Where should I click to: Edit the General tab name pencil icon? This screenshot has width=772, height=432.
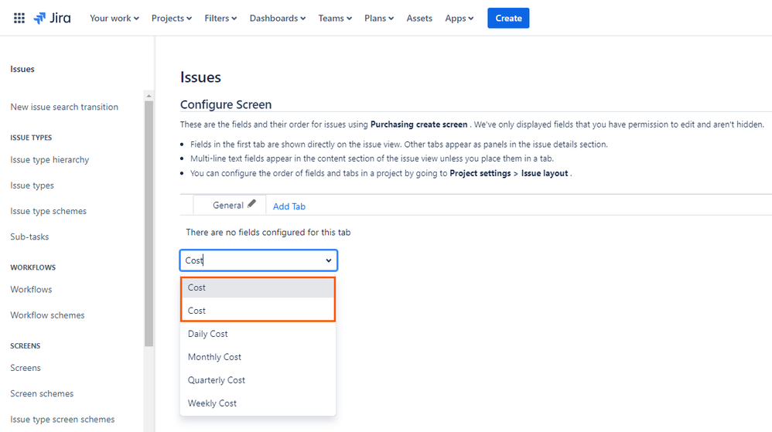(251, 204)
